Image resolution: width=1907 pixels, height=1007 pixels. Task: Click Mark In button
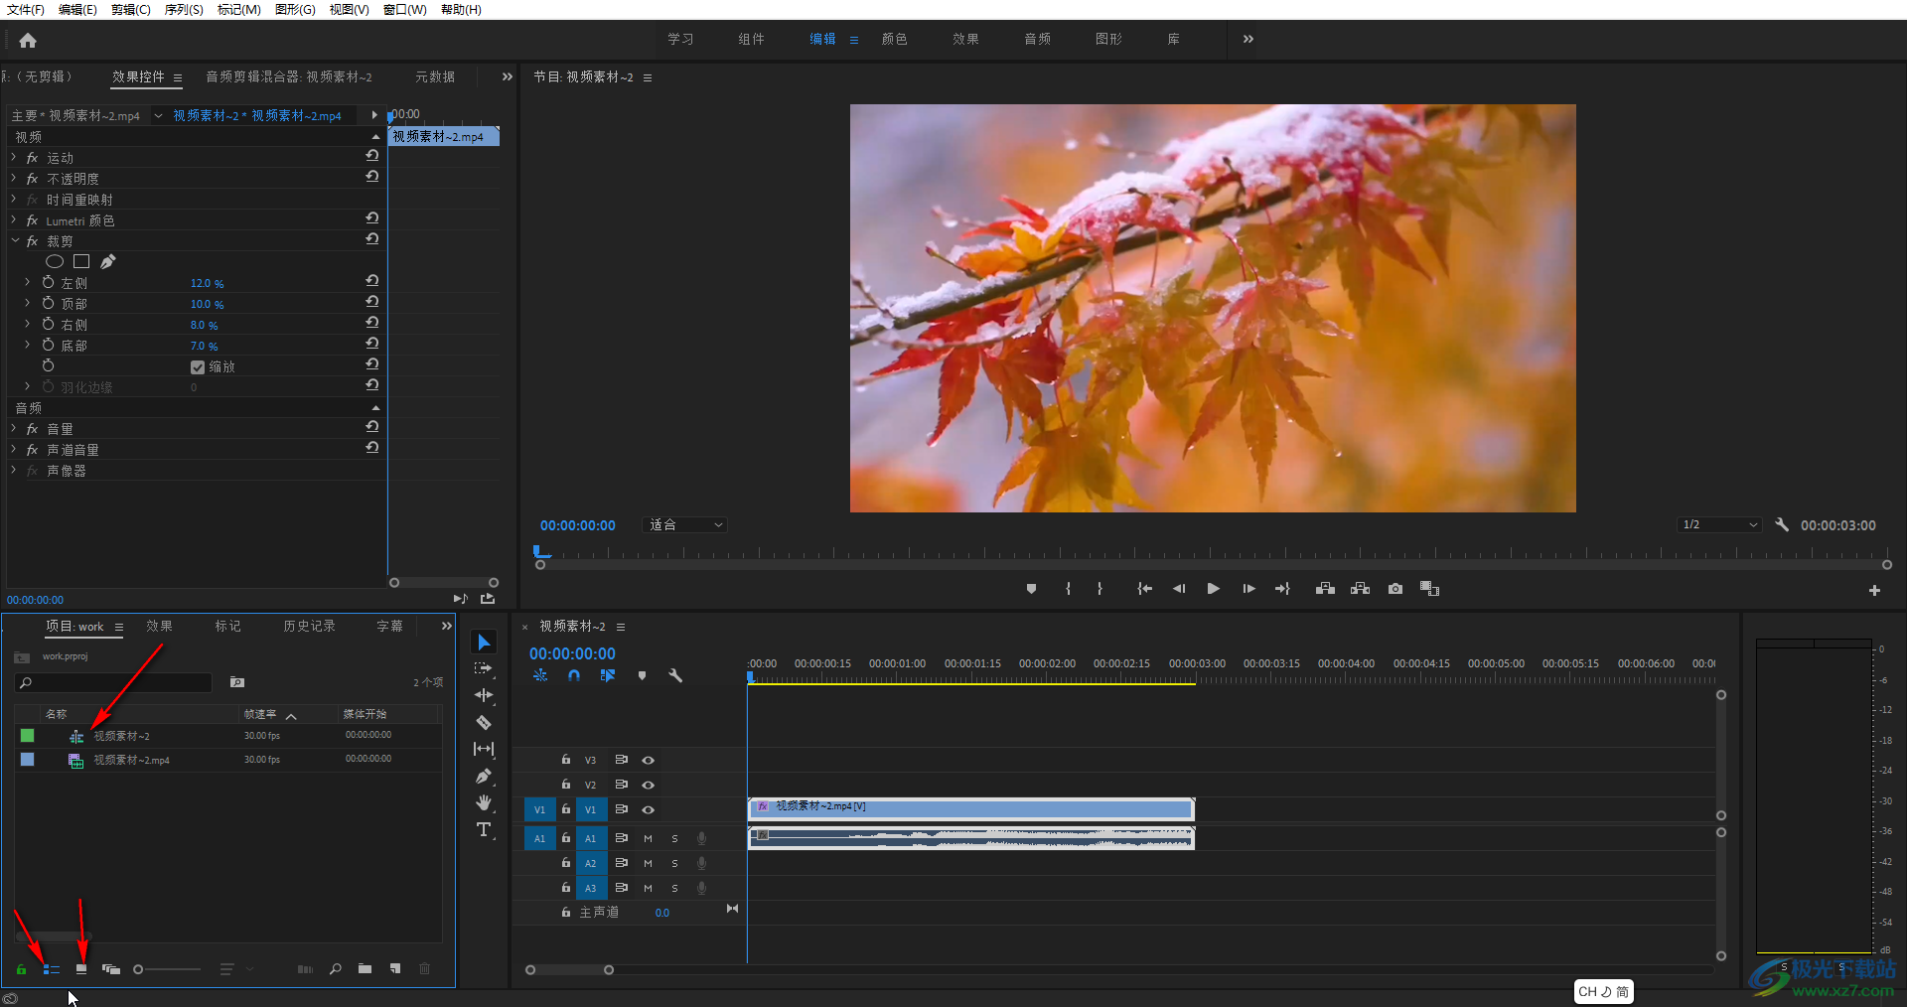click(1068, 589)
